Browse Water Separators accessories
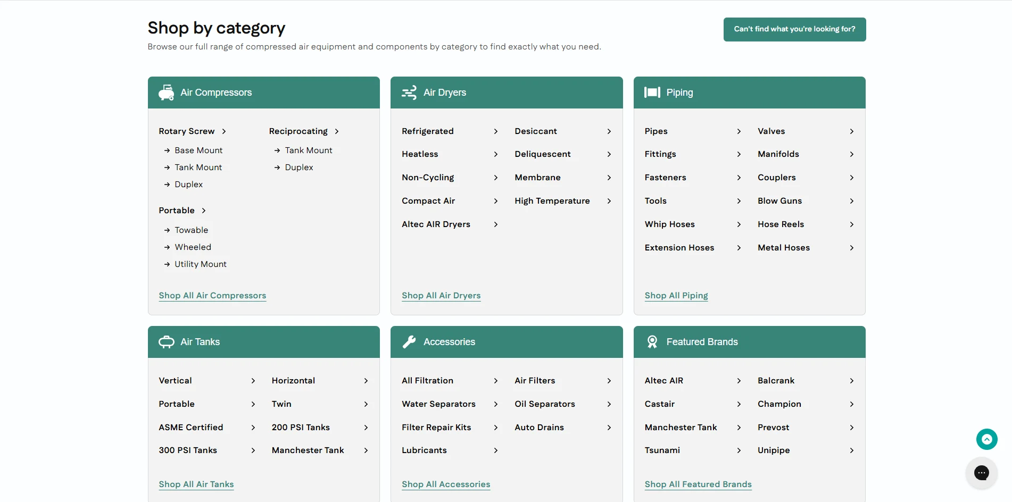 point(438,404)
